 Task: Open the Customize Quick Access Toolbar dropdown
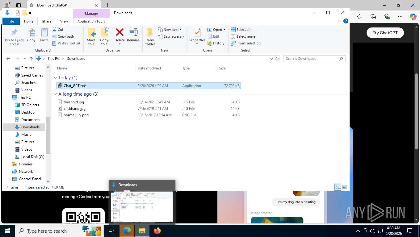pyautogui.click(x=30, y=13)
